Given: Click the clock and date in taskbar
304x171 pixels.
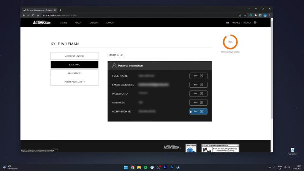Looking at the screenshot, I should click(297, 167).
